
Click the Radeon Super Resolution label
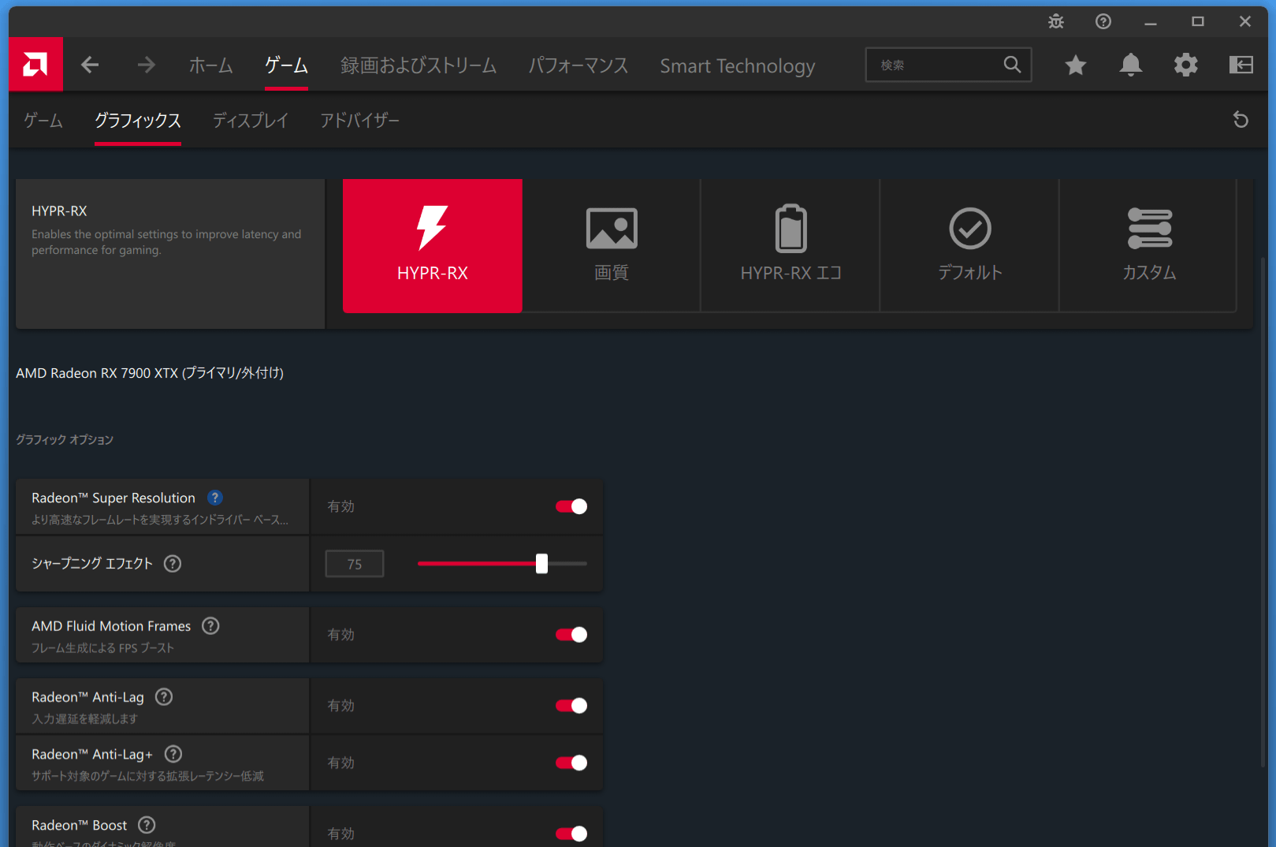tap(113, 498)
